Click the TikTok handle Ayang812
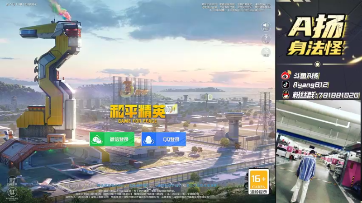The image size is (362, 203). point(310,85)
